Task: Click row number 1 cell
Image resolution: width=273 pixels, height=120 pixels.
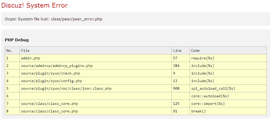Action: [x=12, y=58]
